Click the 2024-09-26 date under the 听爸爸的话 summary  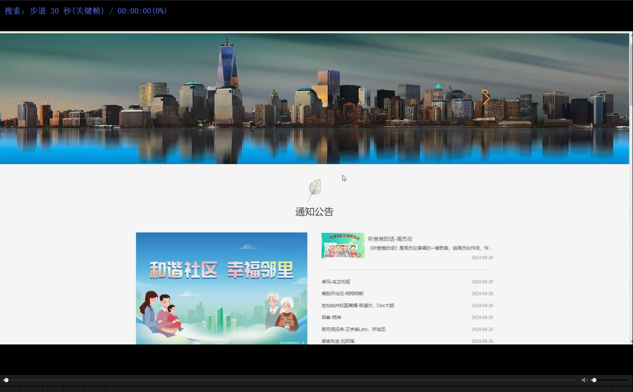coord(482,258)
